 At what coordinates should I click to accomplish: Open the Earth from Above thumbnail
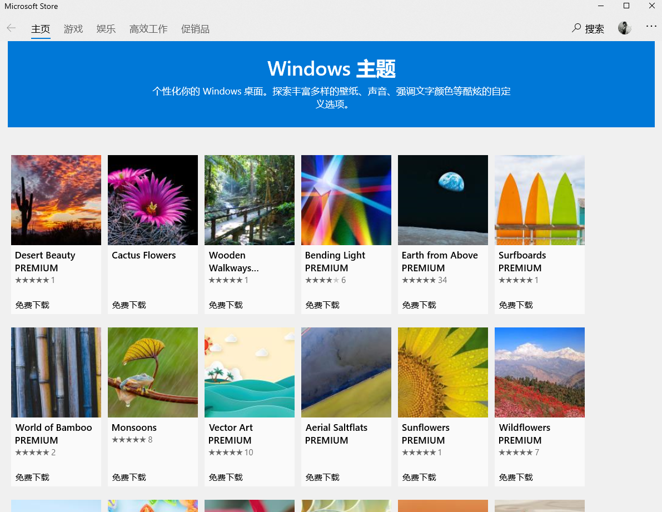pos(443,200)
